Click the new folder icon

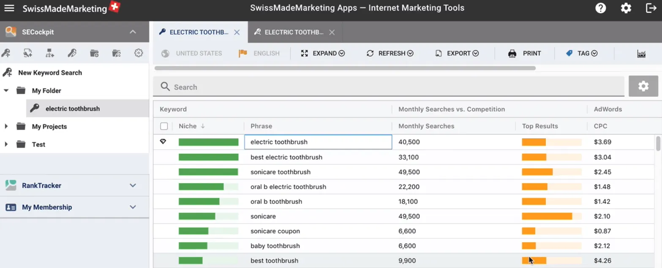pyautogui.click(x=94, y=53)
